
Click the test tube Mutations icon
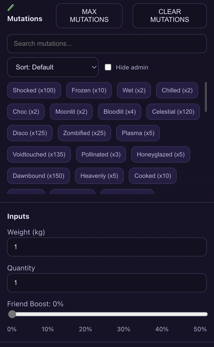click(11, 8)
